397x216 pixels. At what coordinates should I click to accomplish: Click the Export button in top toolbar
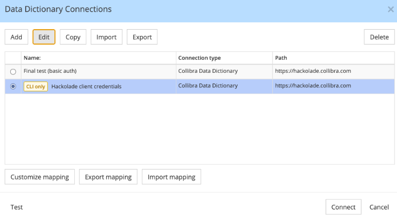[x=142, y=37]
